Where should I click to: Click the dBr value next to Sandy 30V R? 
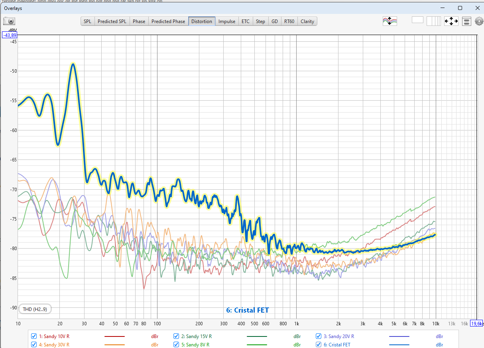155,345
